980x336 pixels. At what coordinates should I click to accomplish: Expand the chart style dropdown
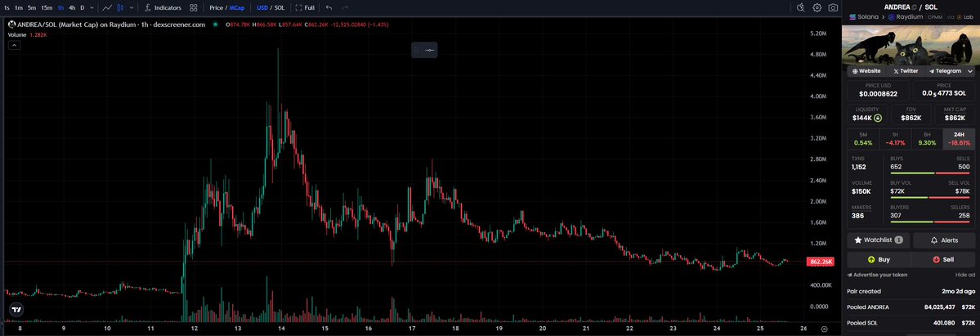pos(132,7)
